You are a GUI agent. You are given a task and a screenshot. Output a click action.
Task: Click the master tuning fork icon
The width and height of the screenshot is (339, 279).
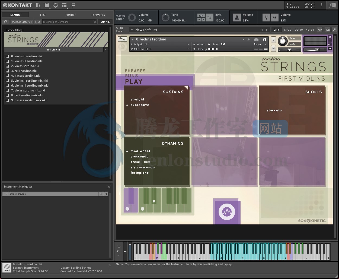coord(266,18)
